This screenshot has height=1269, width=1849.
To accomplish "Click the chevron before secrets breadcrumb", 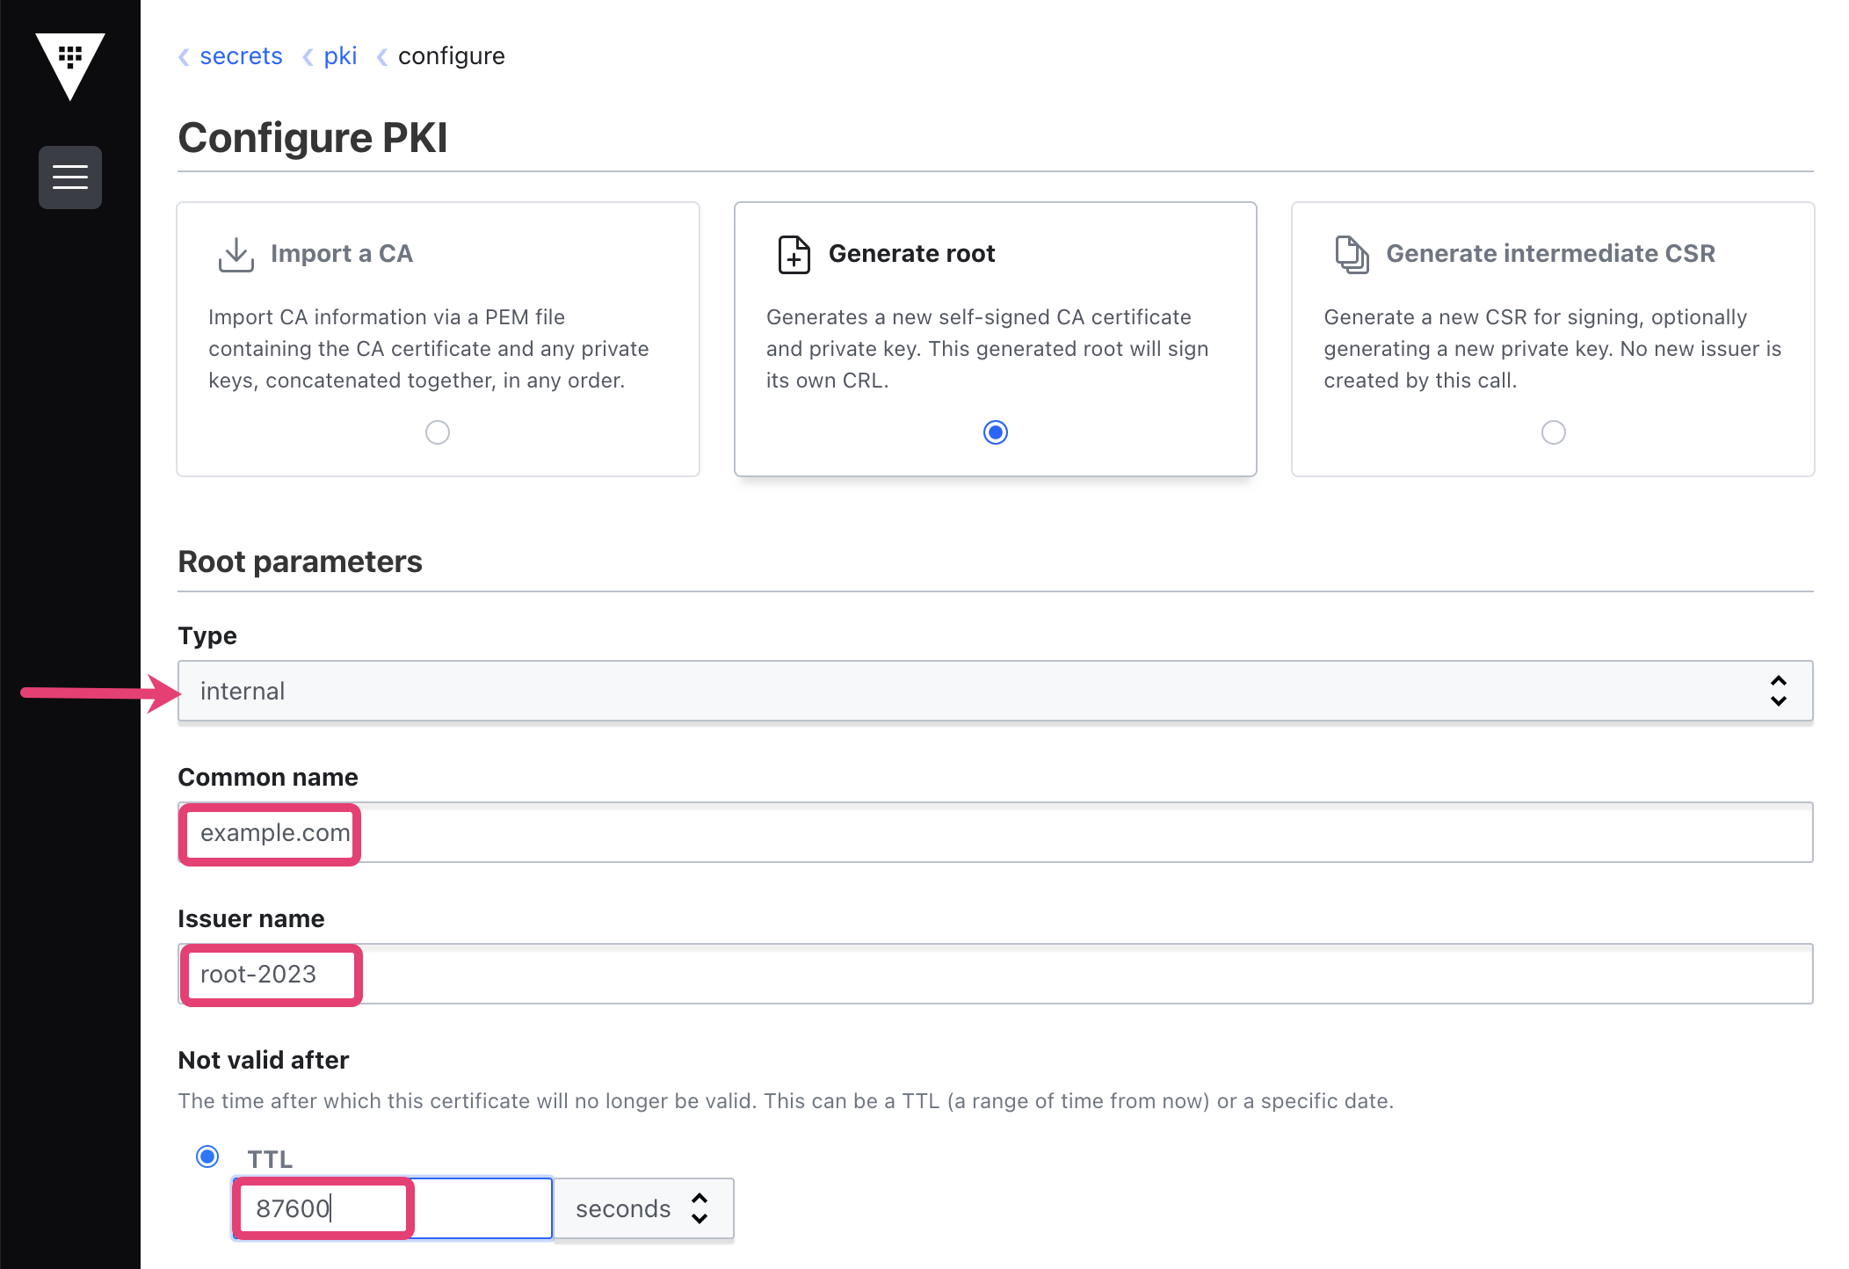I will [184, 57].
